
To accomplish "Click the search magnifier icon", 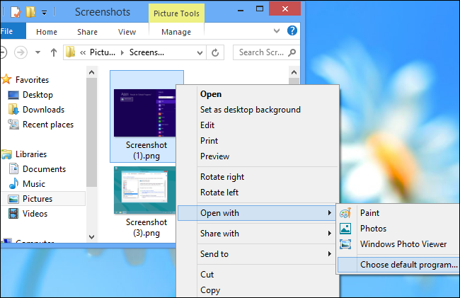I will [292, 52].
